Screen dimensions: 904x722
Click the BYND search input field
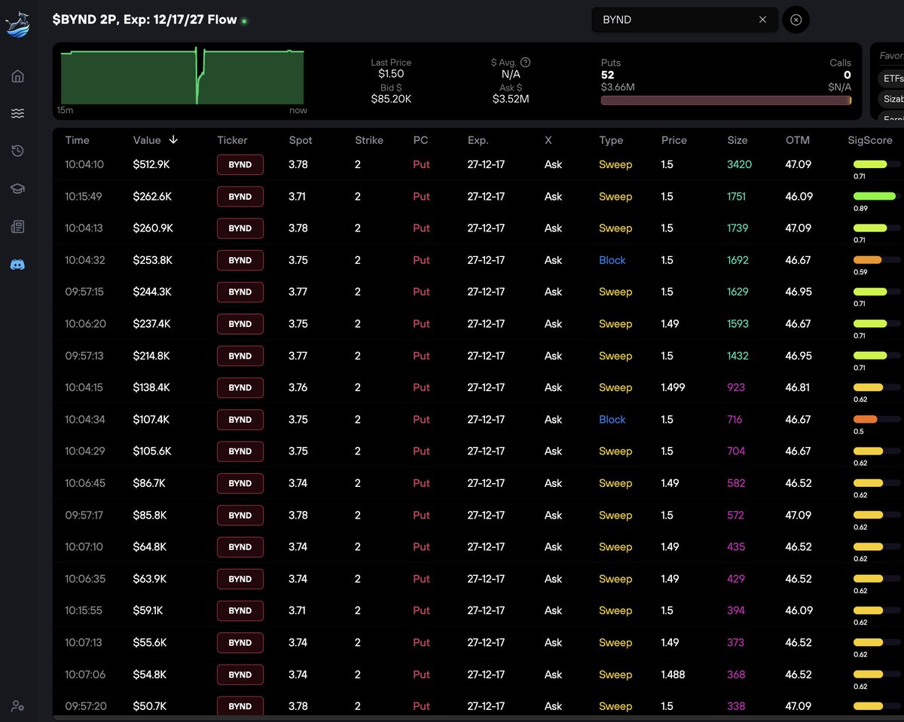[684, 20]
